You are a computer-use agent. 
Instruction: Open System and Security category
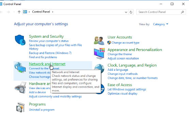(46, 36)
